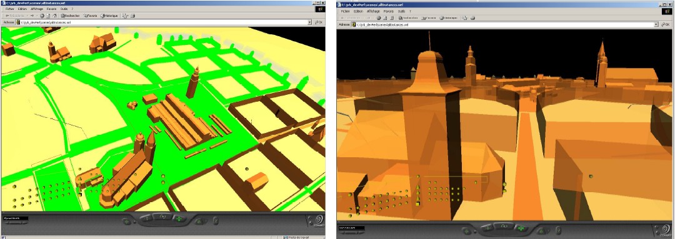This screenshot has width=675, height=239.
Task: Click the Home icon in left browser toolbar
Action: point(54,16)
